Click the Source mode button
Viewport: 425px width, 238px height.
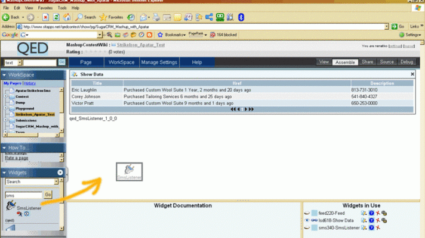(387, 62)
